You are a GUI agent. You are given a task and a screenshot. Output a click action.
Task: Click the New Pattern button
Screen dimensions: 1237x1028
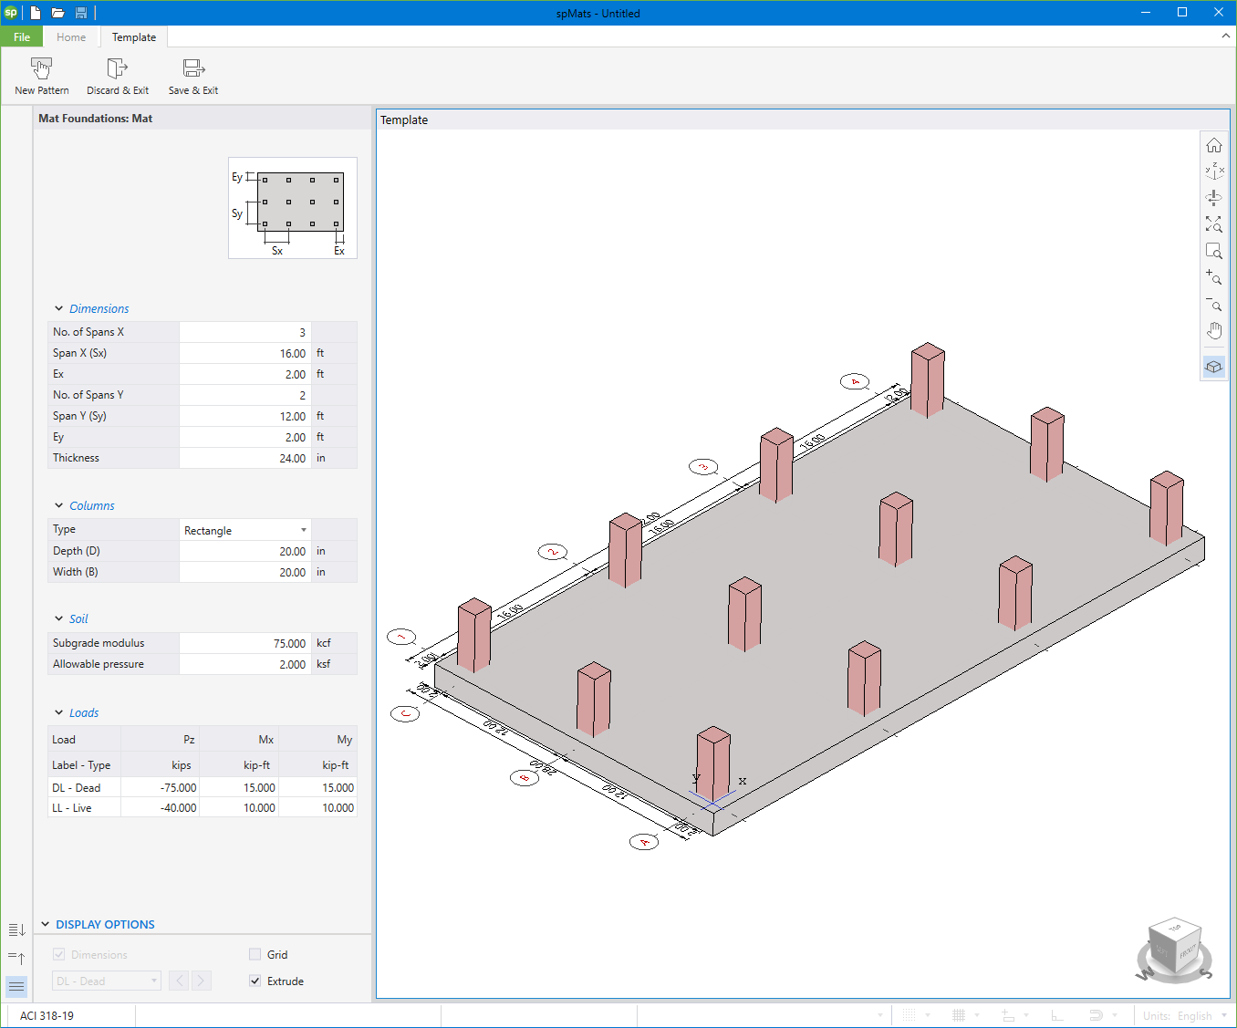click(x=41, y=75)
